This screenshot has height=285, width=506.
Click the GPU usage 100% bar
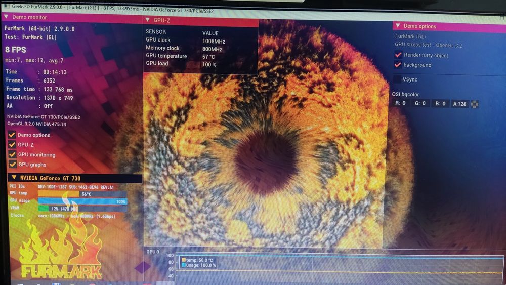point(82,201)
